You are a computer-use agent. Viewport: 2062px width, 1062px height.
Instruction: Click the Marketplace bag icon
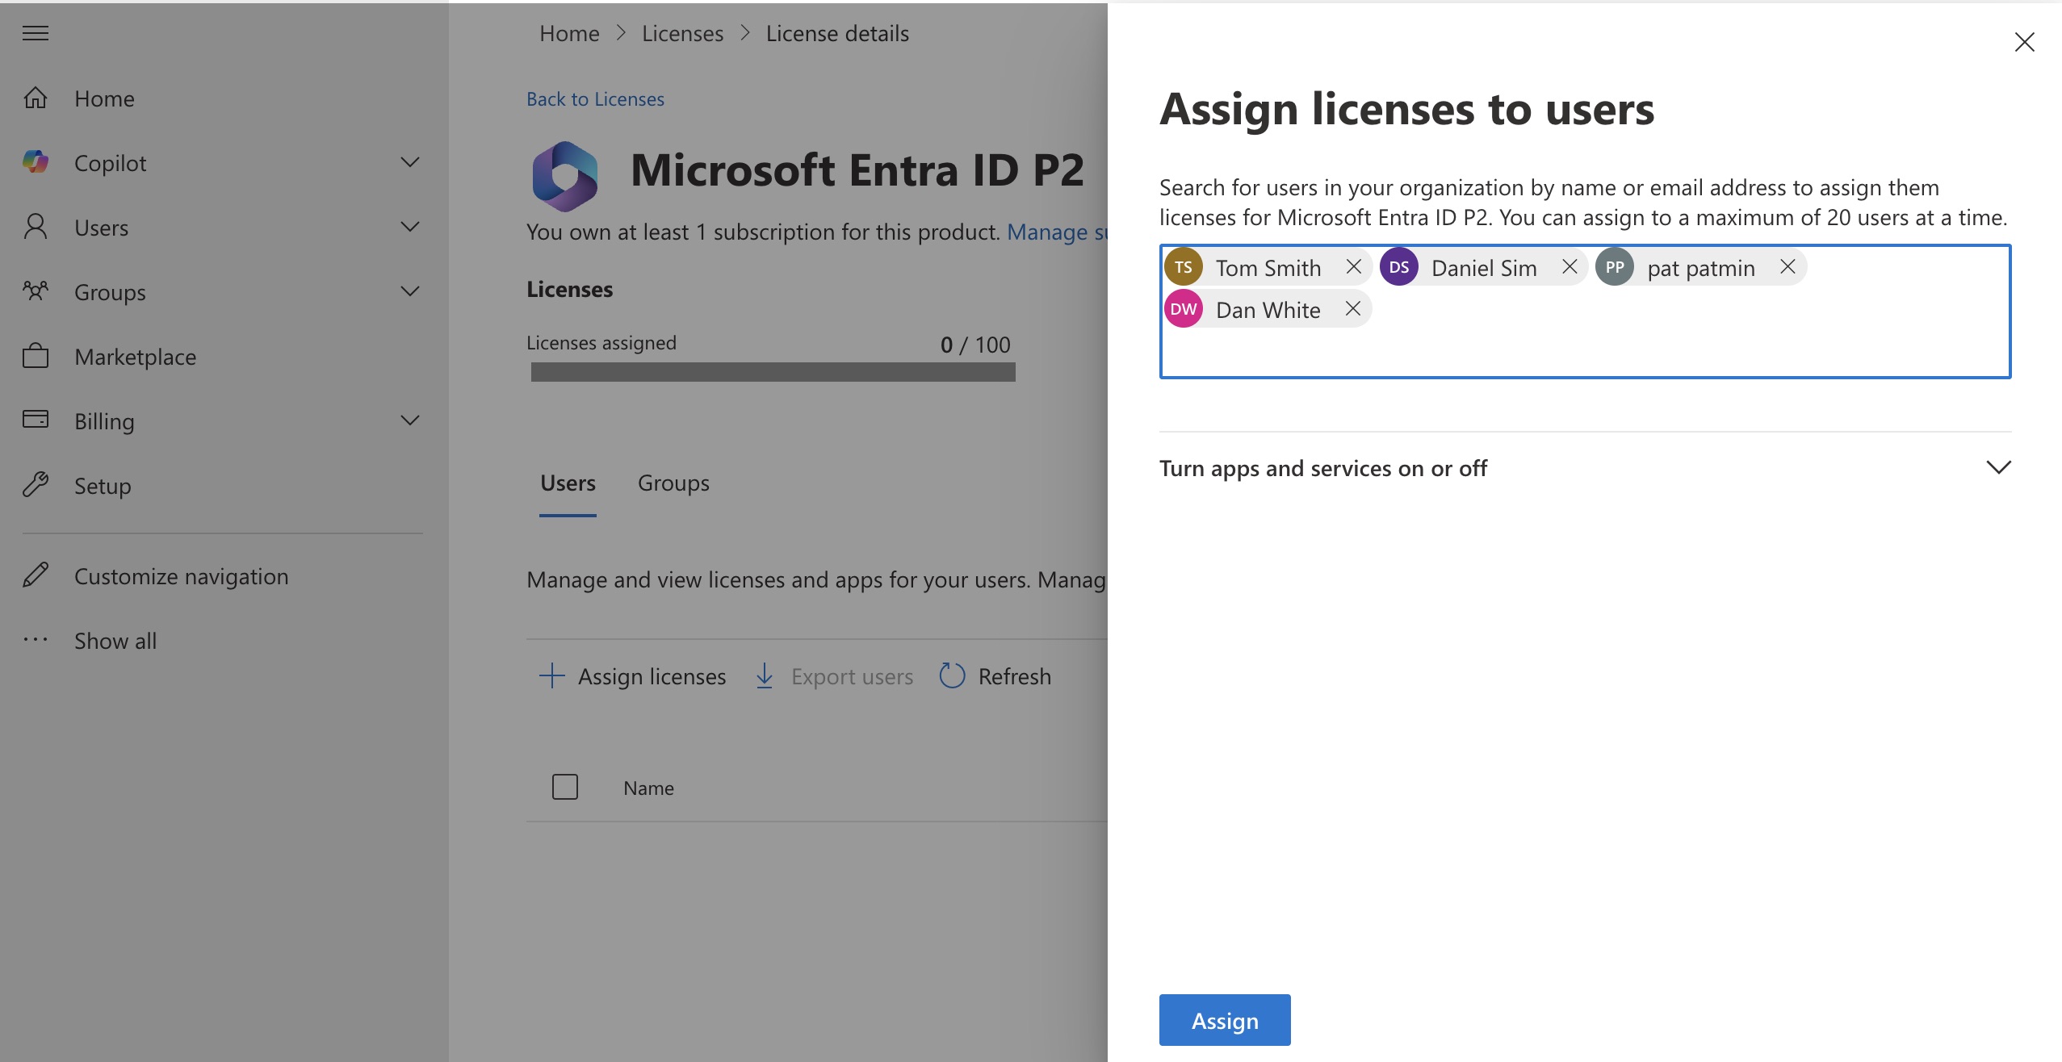point(36,356)
